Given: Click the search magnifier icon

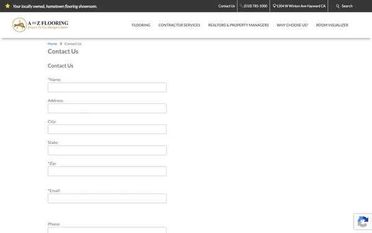Looking at the screenshot, I should (338, 6).
